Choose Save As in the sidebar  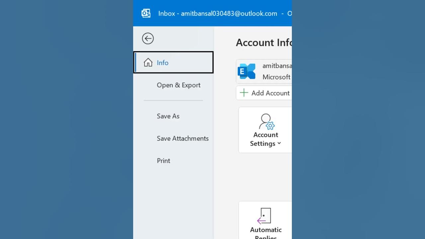[173, 116]
